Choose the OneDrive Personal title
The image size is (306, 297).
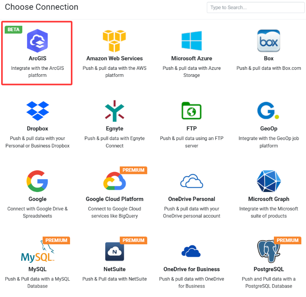(192, 199)
